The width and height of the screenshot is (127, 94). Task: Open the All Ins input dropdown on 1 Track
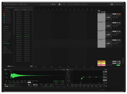pos(109,14)
